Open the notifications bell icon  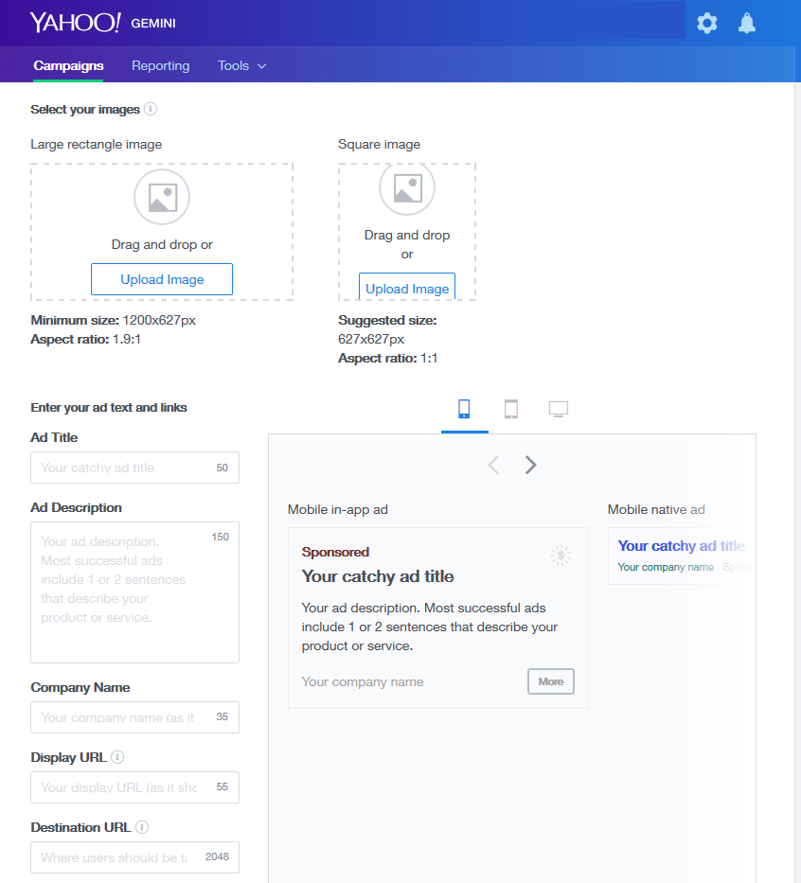(747, 24)
